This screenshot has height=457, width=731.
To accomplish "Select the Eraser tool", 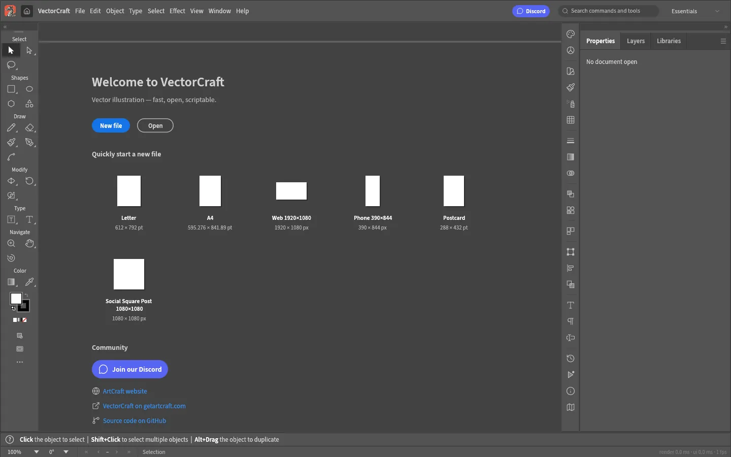I will [29, 128].
